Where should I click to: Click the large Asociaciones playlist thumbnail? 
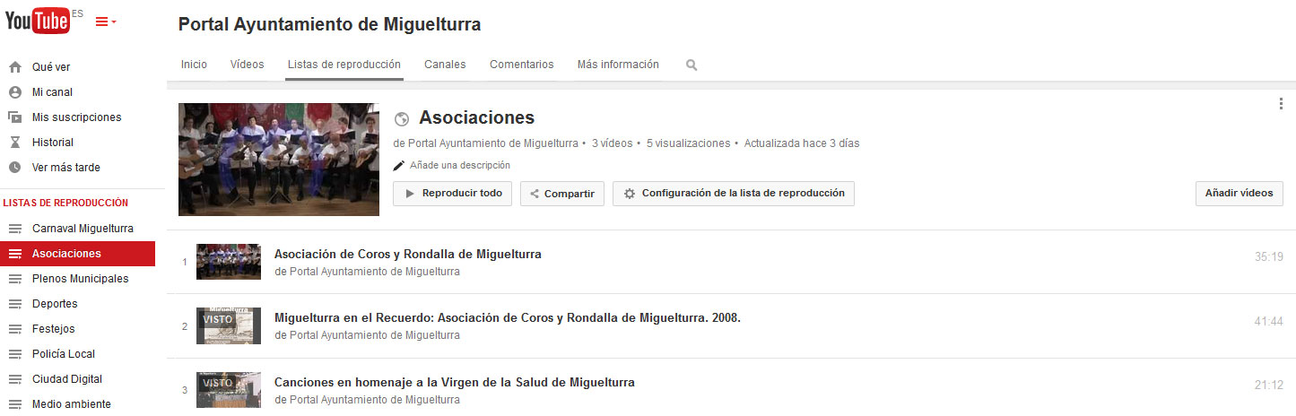tap(279, 160)
